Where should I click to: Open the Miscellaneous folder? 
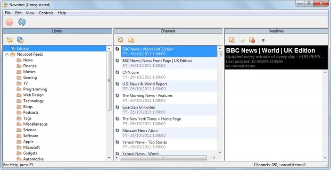(35, 124)
